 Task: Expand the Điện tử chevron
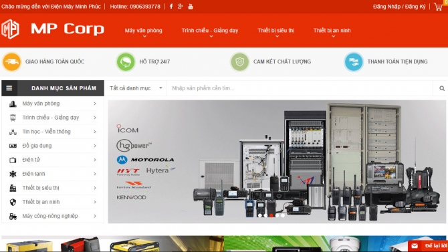95,160
